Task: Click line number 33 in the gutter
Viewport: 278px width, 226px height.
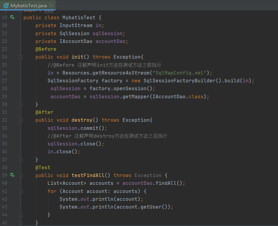Action: (5, 128)
